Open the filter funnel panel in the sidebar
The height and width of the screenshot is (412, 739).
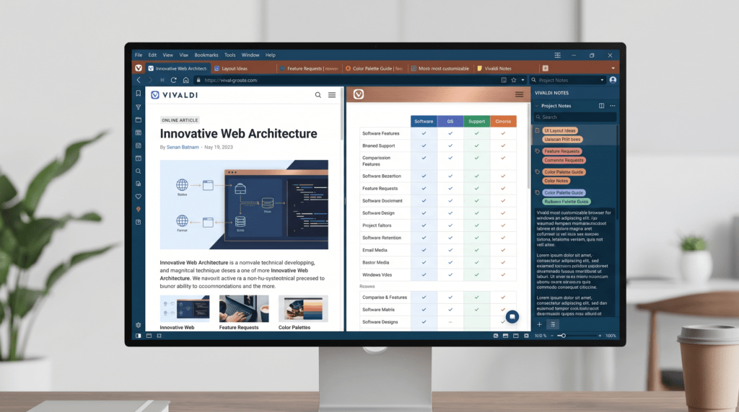tap(138, 107)
